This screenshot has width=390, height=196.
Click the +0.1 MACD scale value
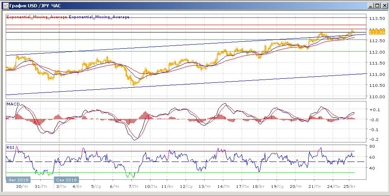click(x=375, y=110)
